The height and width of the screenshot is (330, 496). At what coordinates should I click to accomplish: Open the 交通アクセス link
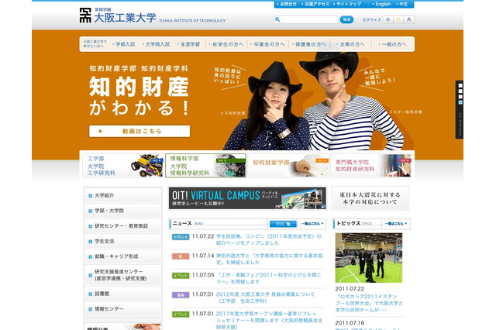coord(315,4)
